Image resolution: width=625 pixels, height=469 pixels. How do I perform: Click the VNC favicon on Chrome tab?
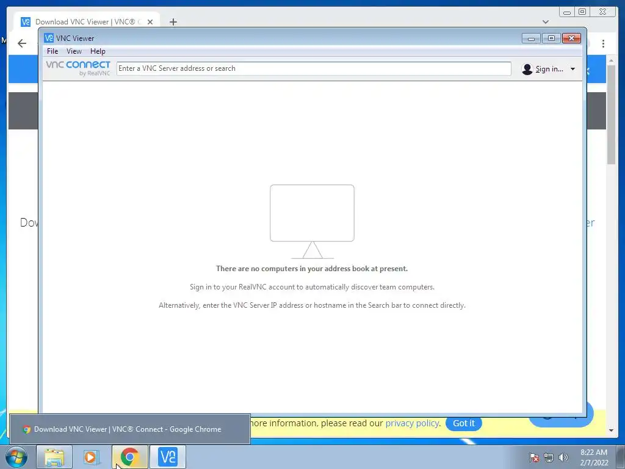pos(26,22)
